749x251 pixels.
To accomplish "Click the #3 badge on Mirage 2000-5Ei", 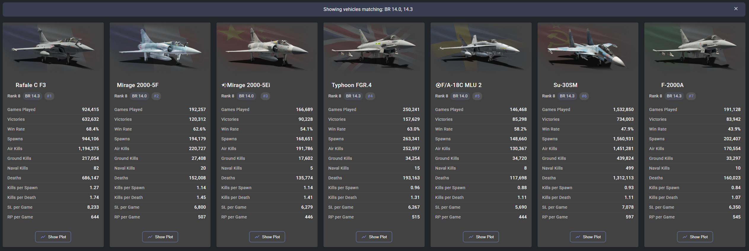I will (265, 96).
